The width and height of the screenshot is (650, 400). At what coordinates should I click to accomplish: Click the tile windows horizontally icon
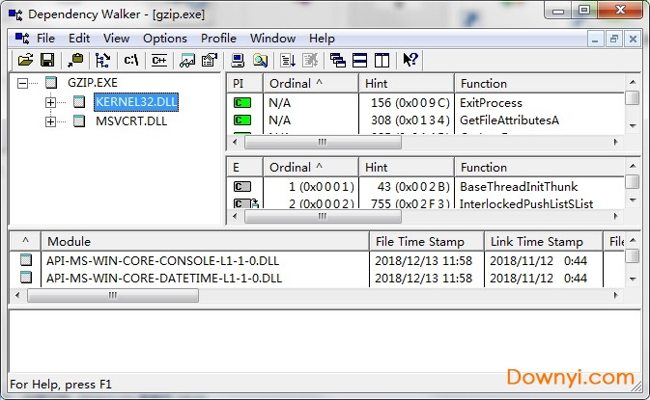[359, 60]
